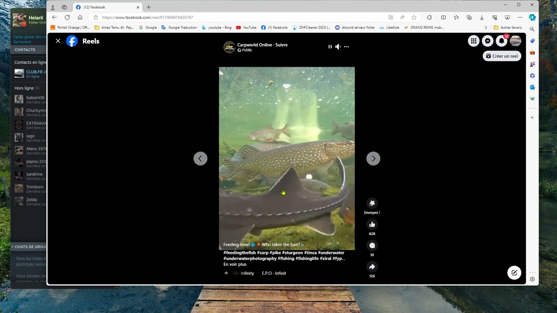Open the reel comments bubble icon

[x=372, y=246]
